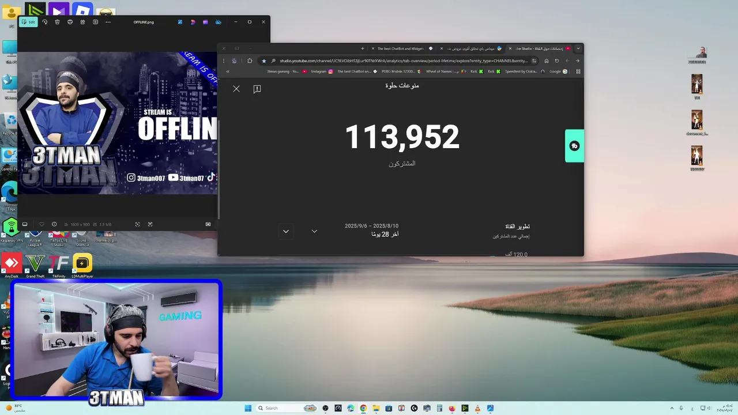This screenshot has height=415, width=738.
Task: Expand hidden bookmarks double-chevron
Action: tap(228, 71)
